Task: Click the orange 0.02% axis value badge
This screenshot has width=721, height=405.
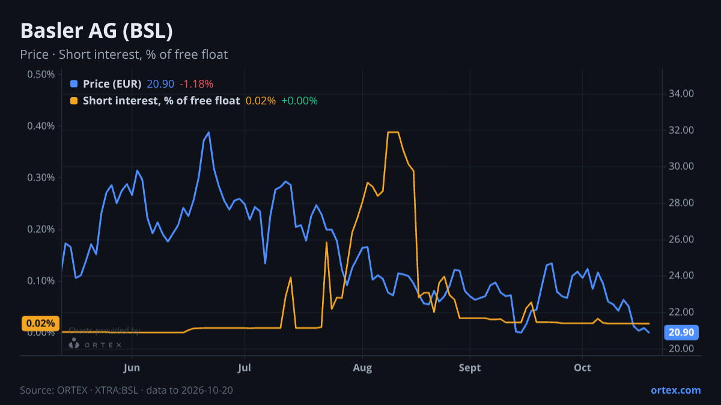Action: tap(41, 323)
